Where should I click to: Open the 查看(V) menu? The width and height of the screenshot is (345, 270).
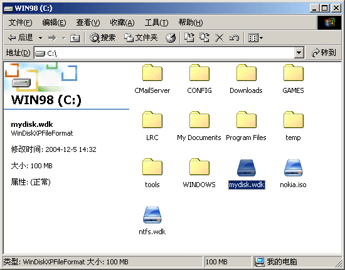pos(88,23)
